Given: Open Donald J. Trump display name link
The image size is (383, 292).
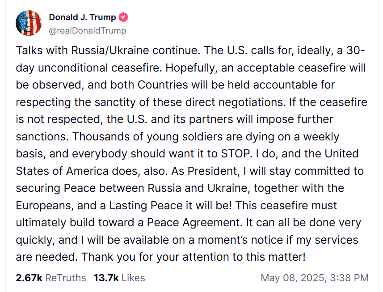Looking at the screenshot, I should click(82, 17).
